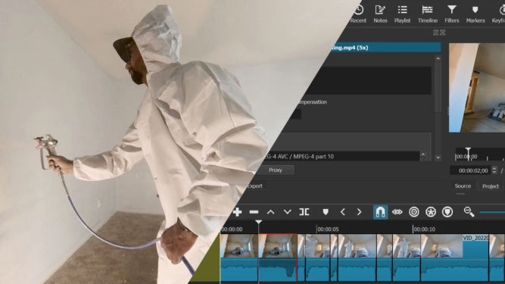The width and height of the screenshot is (505, 284).
Task: Click the split at playhead icon
Action: point(304,212)
